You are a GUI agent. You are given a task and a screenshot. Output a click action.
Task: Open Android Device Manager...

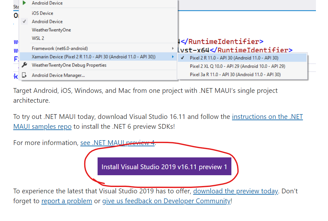58,75
